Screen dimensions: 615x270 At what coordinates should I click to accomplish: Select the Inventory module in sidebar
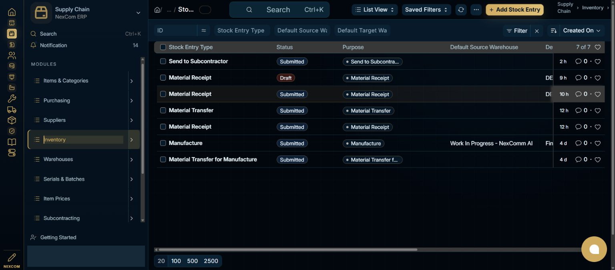coord(84,139)
